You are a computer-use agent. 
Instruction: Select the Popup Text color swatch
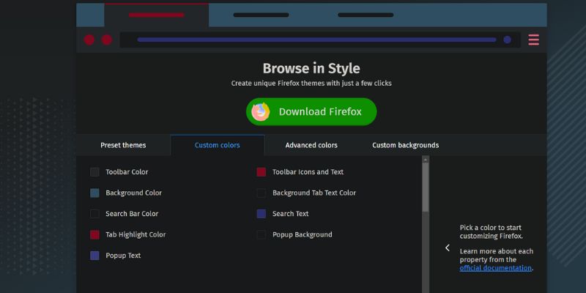coord(94,256)
